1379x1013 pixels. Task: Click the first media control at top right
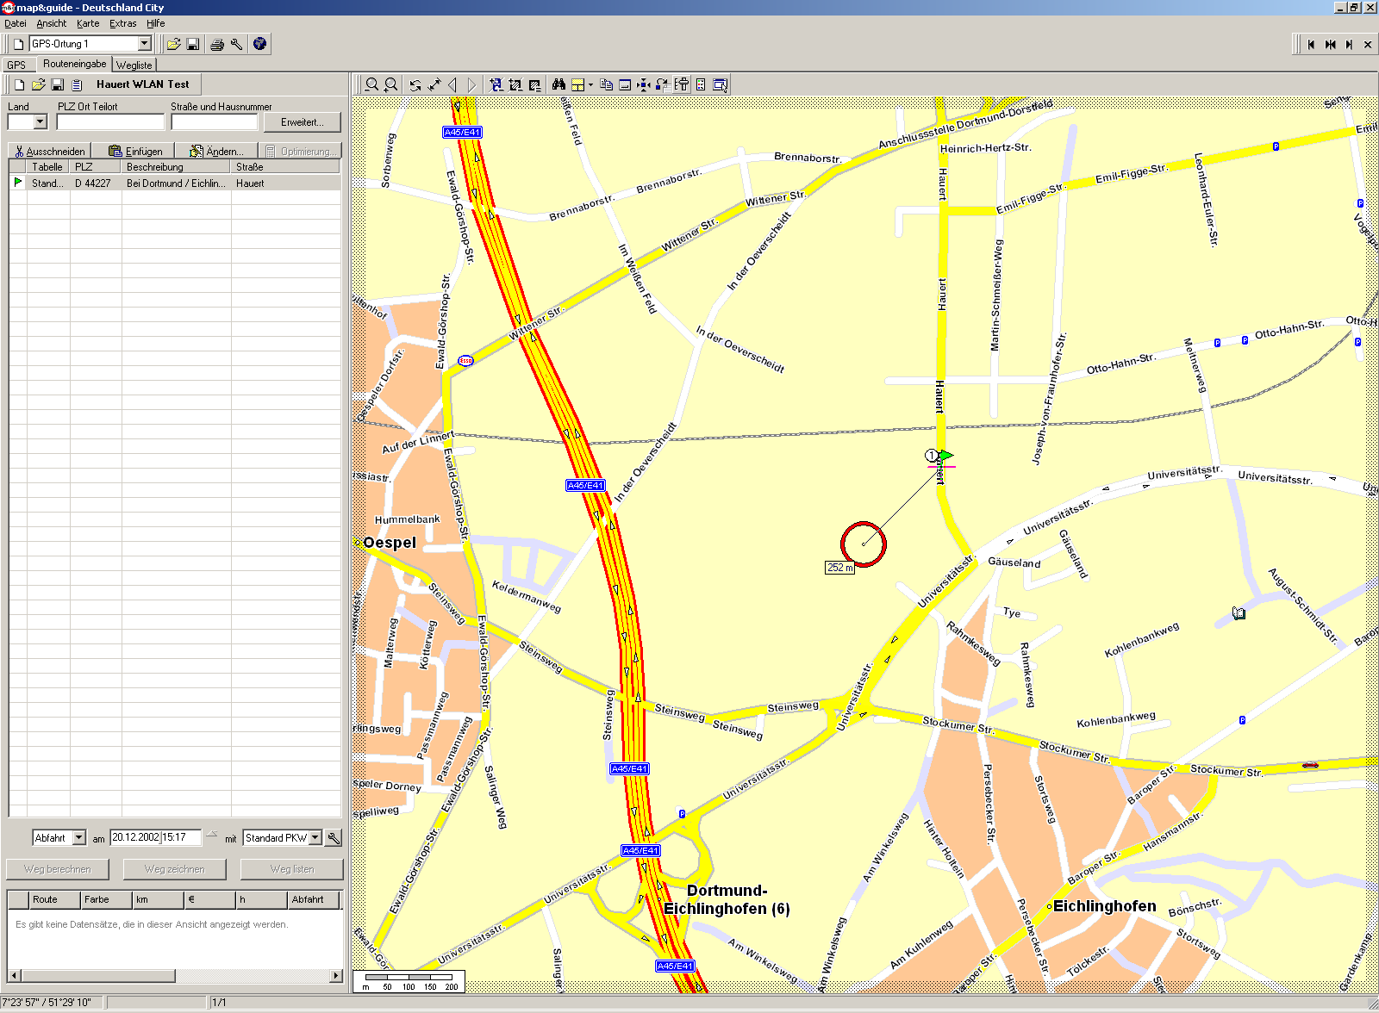point(1311,44)
